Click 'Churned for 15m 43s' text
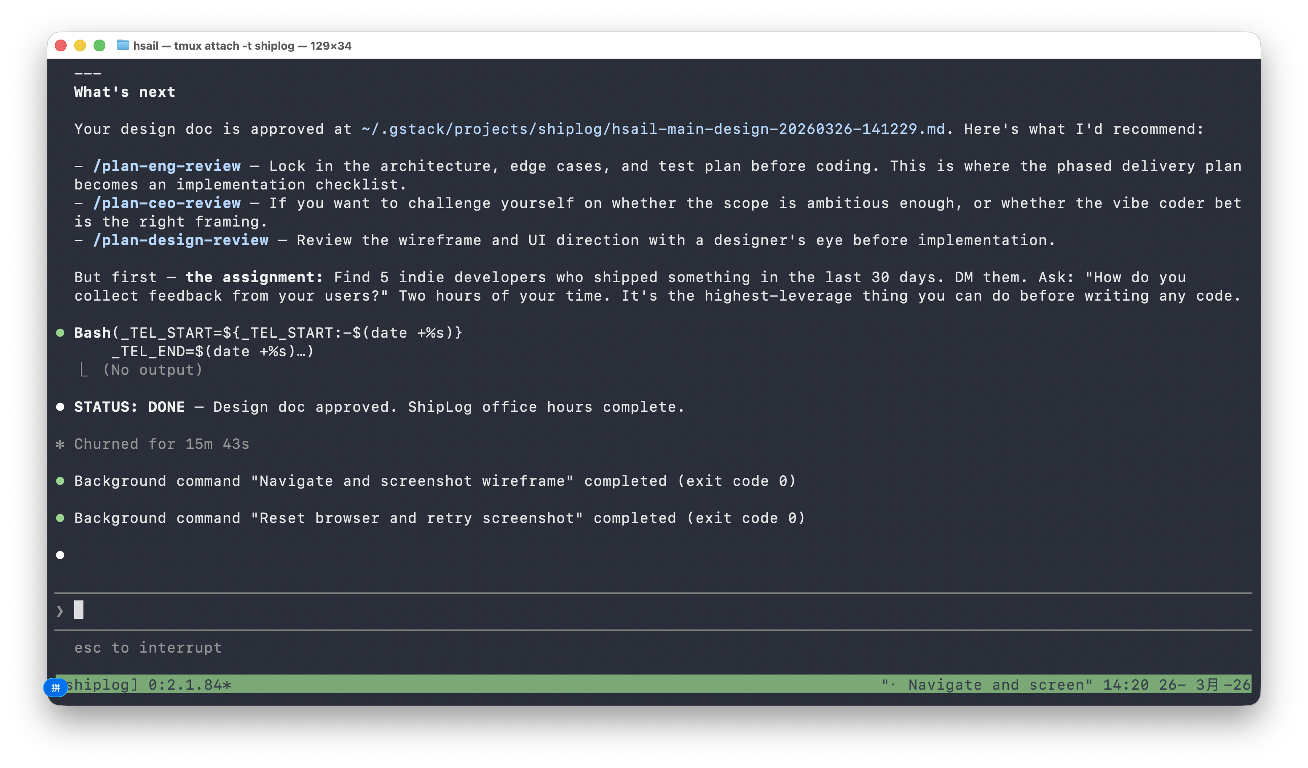Image resolution: width=1308 pixels, height=768 pixels. point(161,444)
